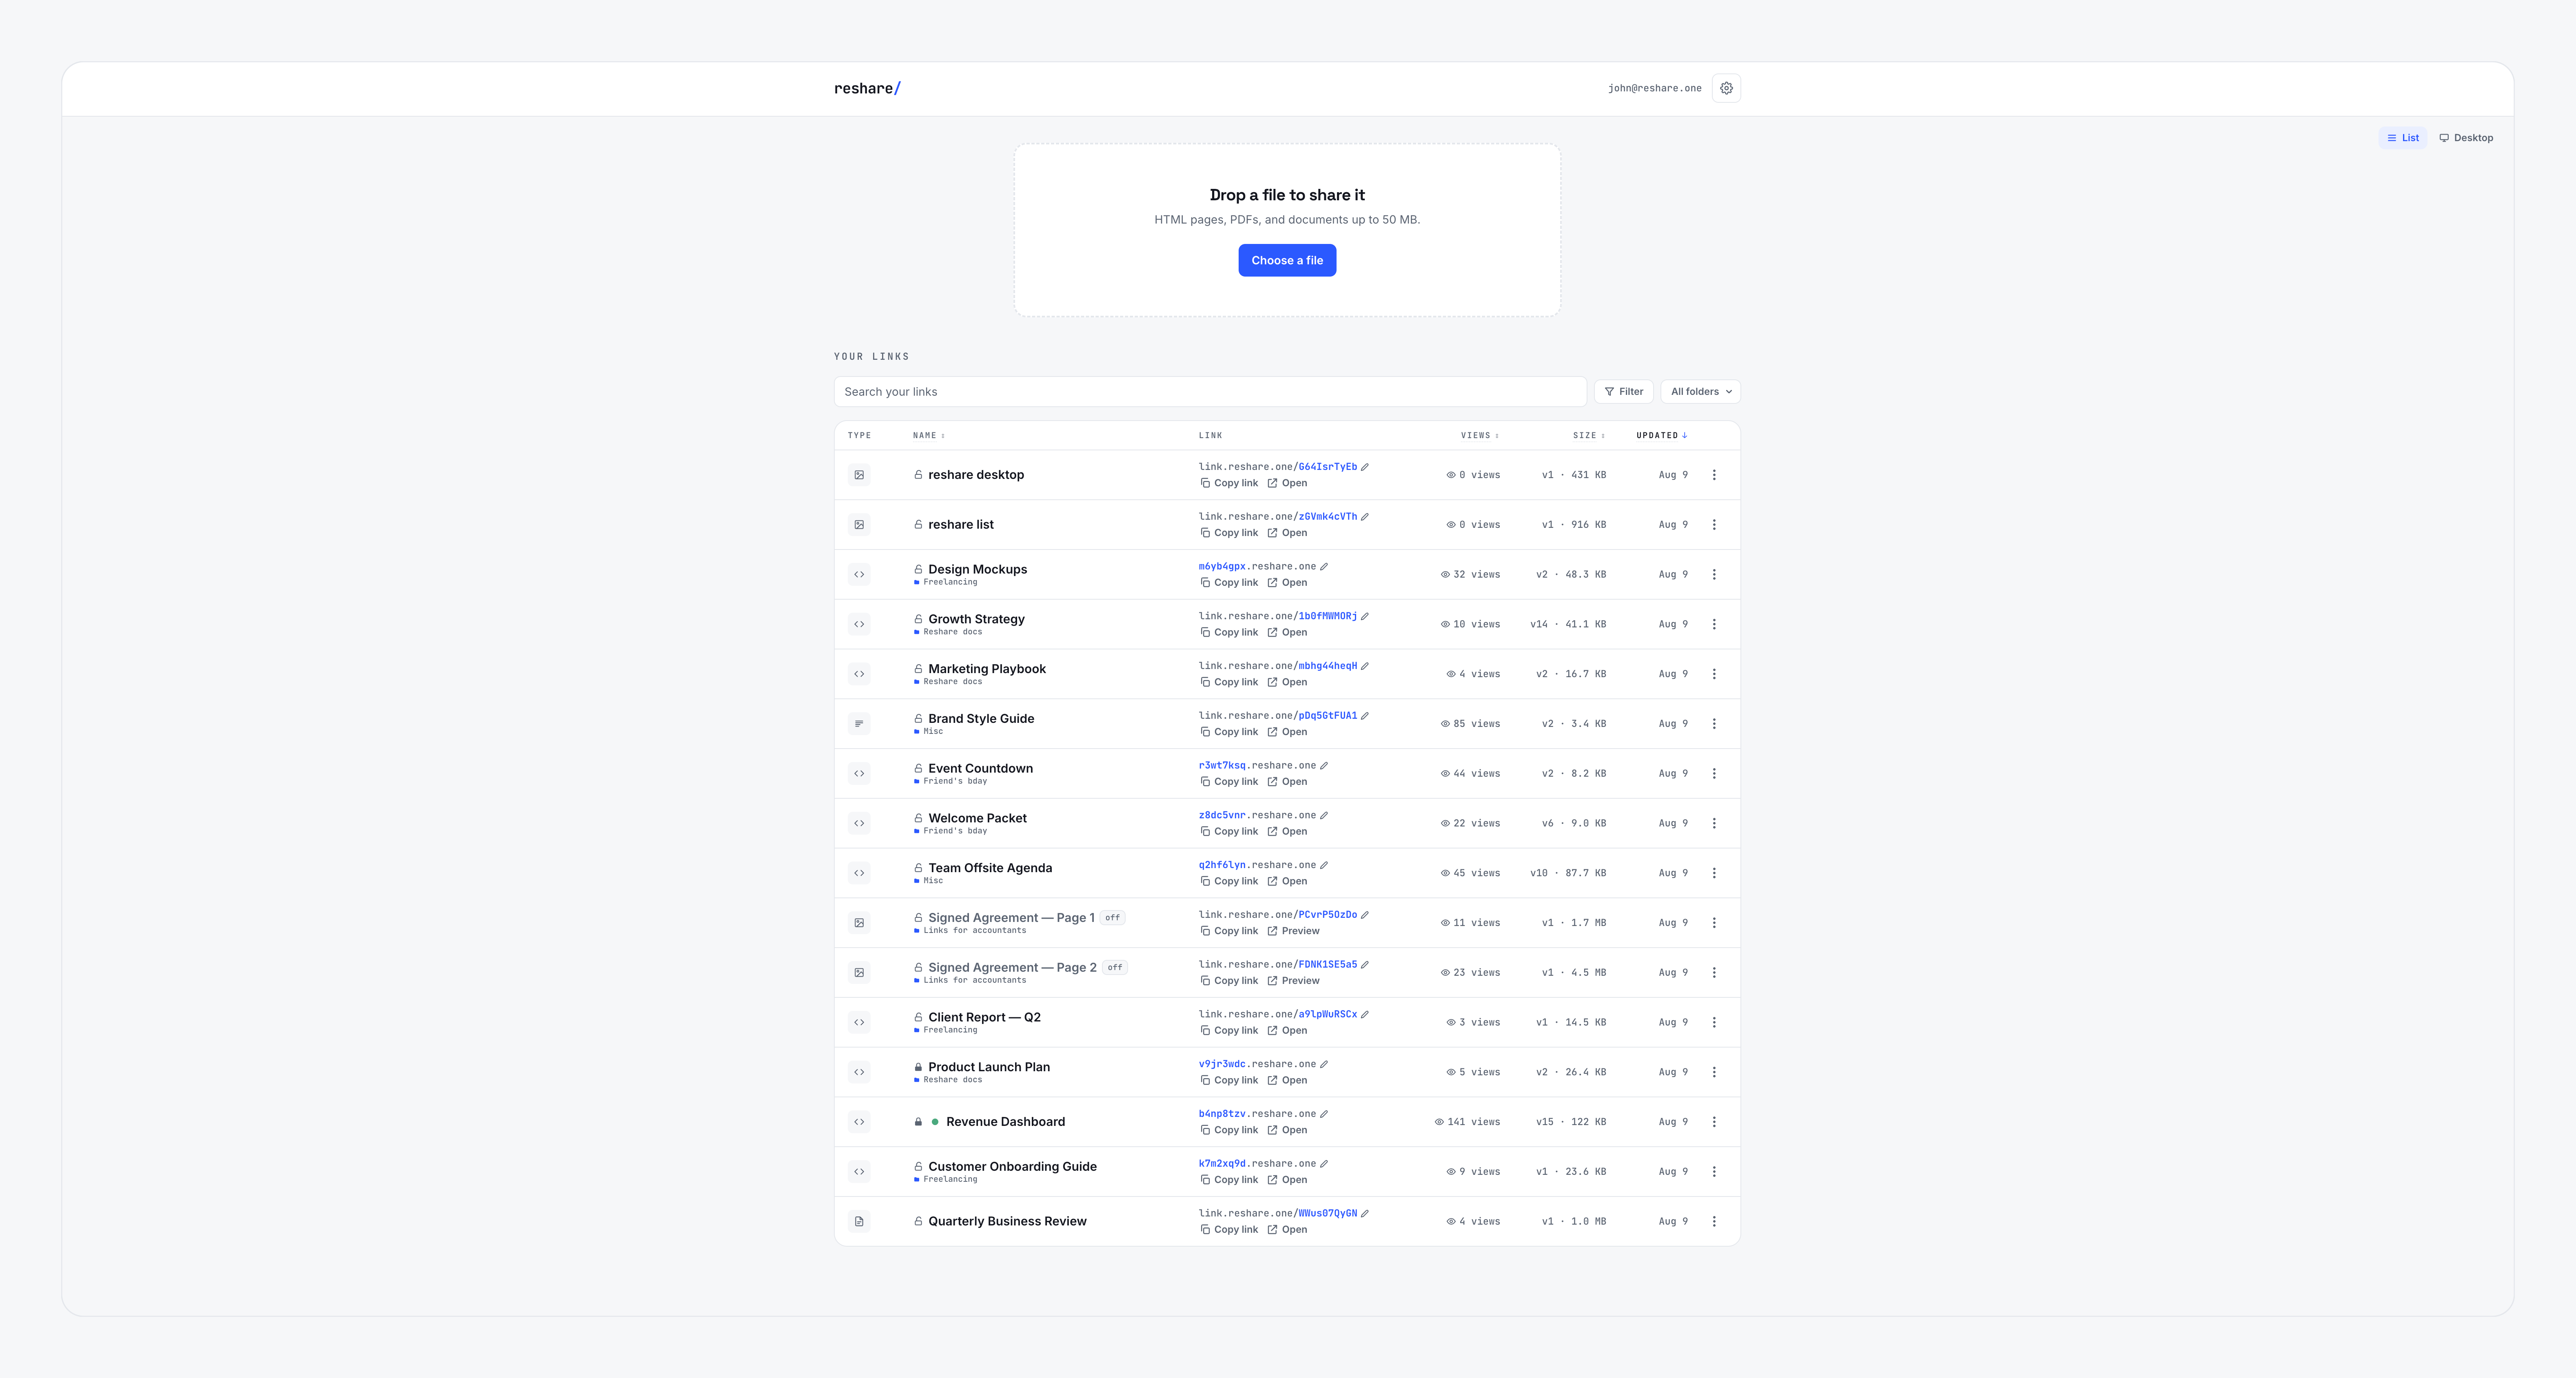Open the kebab menu for Client Report — Q2
The height and width of the screenshot is (1378, 2576).
point(1714,1022)
